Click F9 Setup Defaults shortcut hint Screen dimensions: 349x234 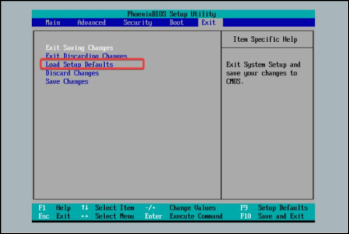click(x=273, y=208)
